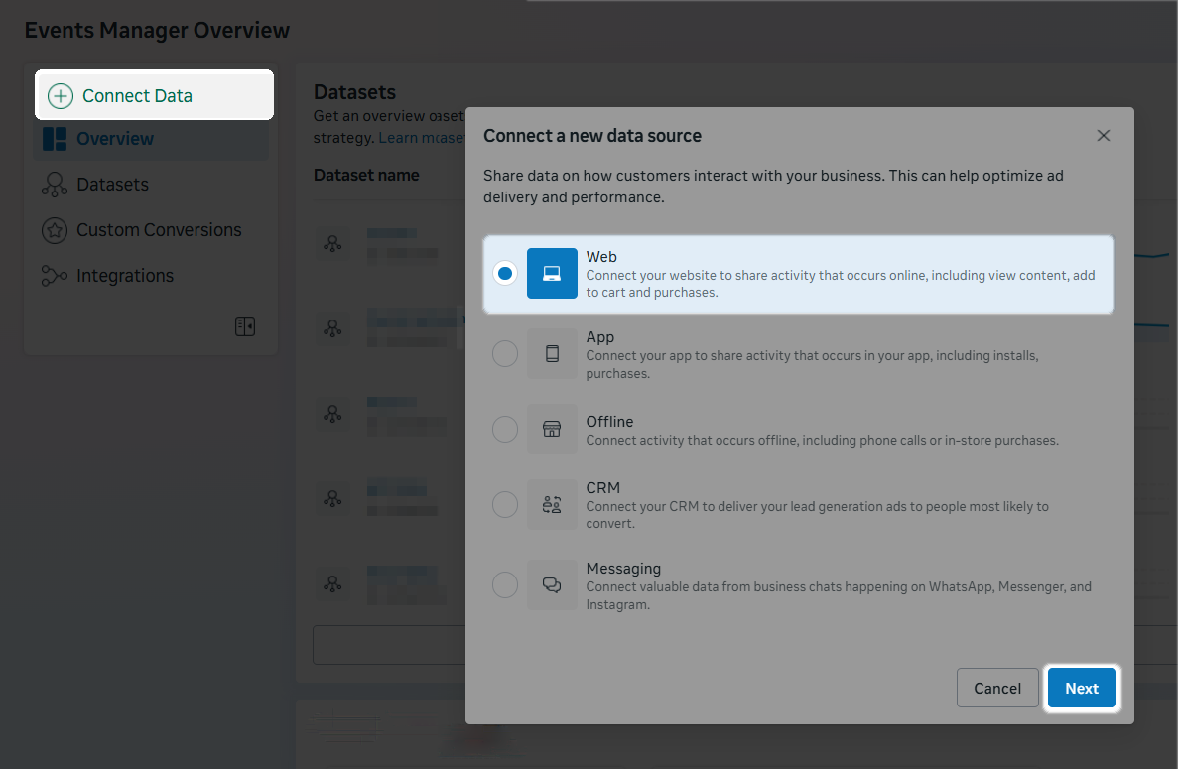Screen dimensions: 1178x769
Task: Click the Messaging chat bubbles icon
Action: (552, 585)
